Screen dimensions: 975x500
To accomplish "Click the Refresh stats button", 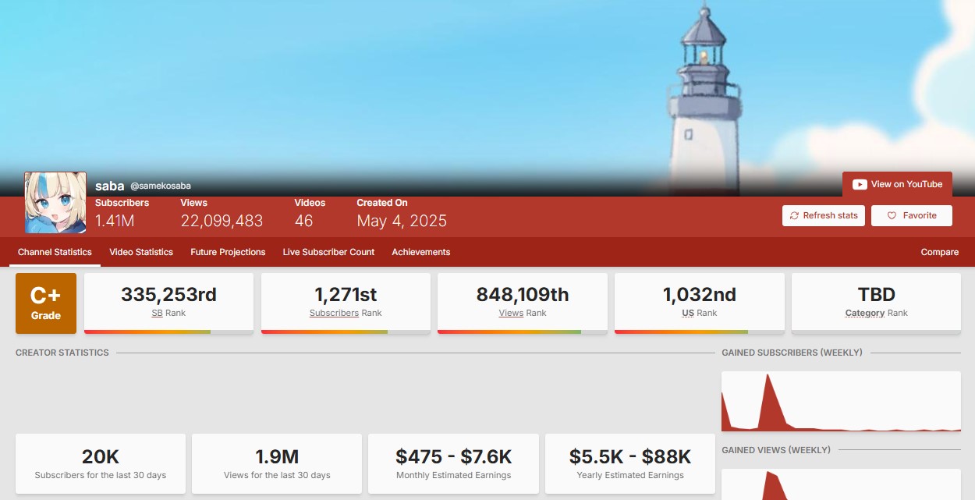I will coord(824,216).
